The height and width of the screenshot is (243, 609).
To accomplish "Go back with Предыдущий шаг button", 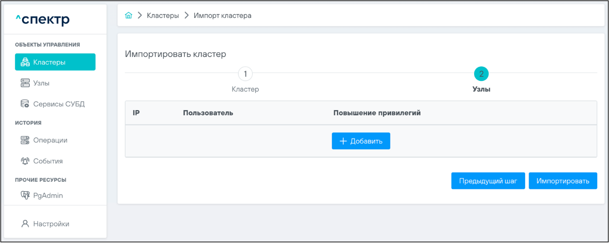I will point(488,181).
